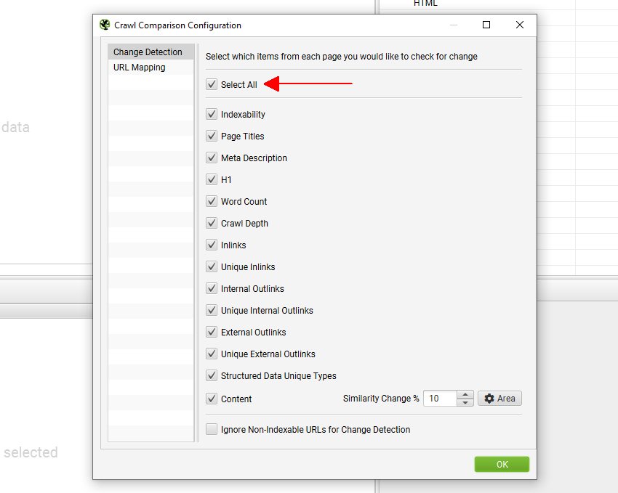Toggle the Content checkbox
This screenshot has width=618, height=493.
click(x=212, y=399)
